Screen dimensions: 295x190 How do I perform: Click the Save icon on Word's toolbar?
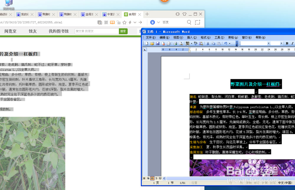tap(158, 43)
